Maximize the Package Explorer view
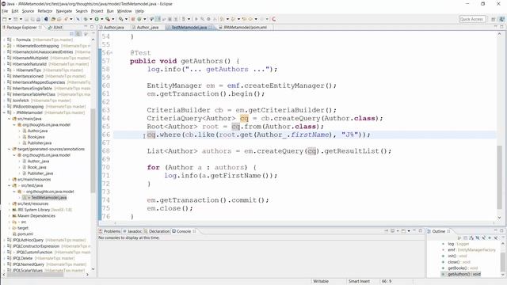Viewport: 507px width, 285px height. 92,27
